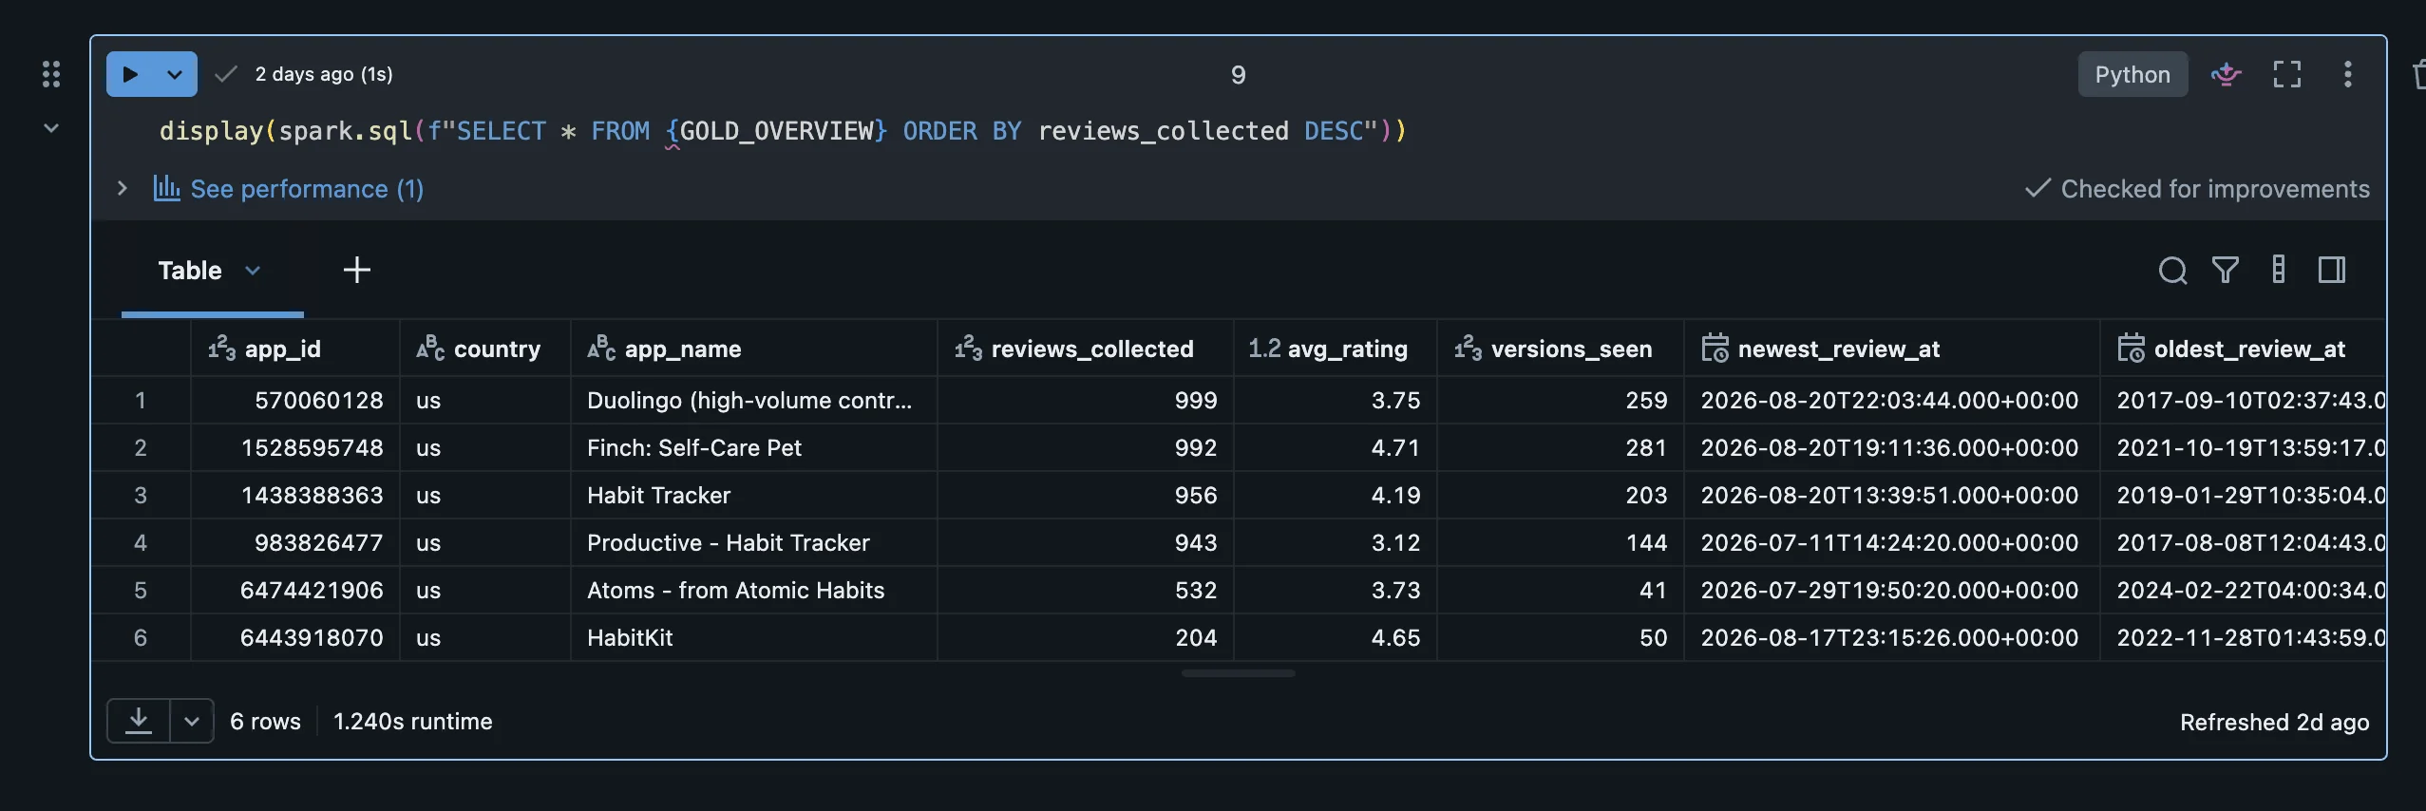Run the cell with the play button
Viewport: 2426px width, 811px height.
coord(131,74)
